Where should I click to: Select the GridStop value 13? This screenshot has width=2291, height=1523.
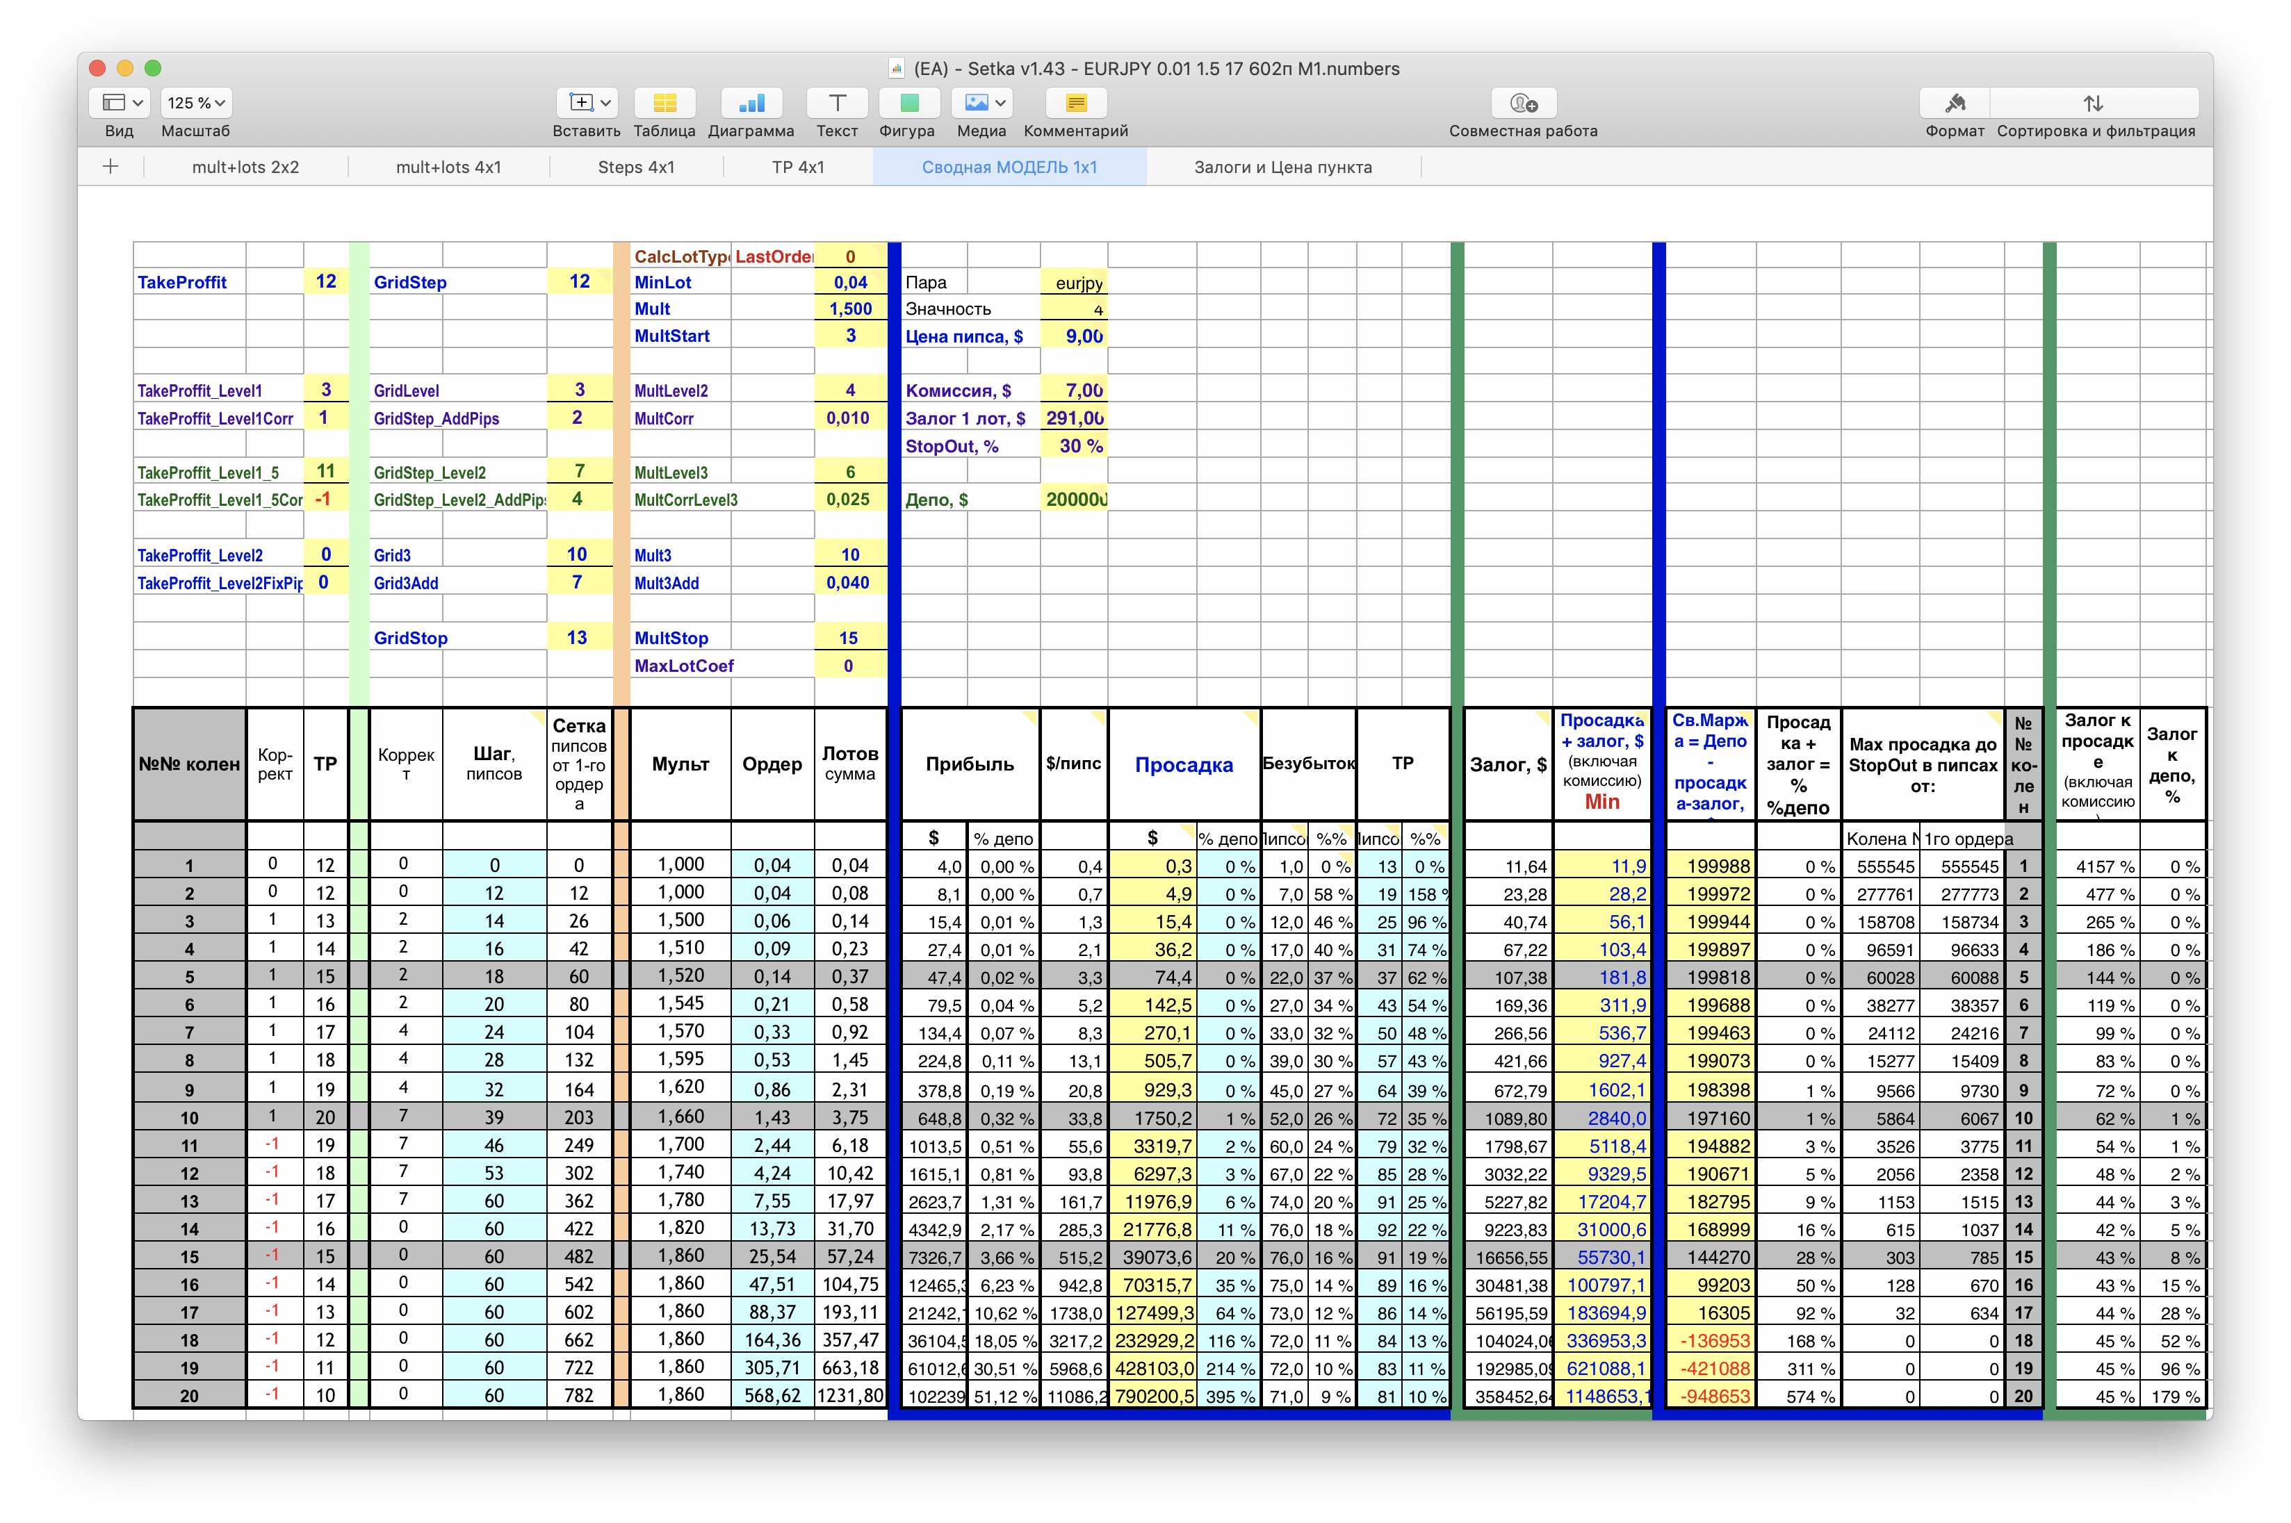point(580,637)
